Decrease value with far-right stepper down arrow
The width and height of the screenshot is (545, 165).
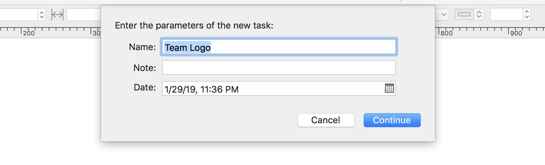click(x=527, y=17)
